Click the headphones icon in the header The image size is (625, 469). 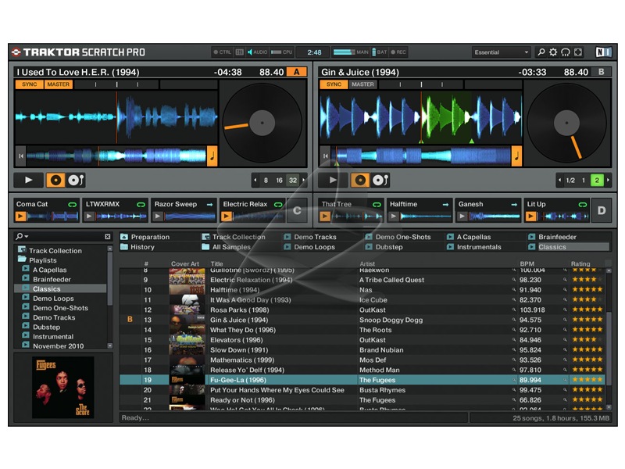click(x=566, y=52)
